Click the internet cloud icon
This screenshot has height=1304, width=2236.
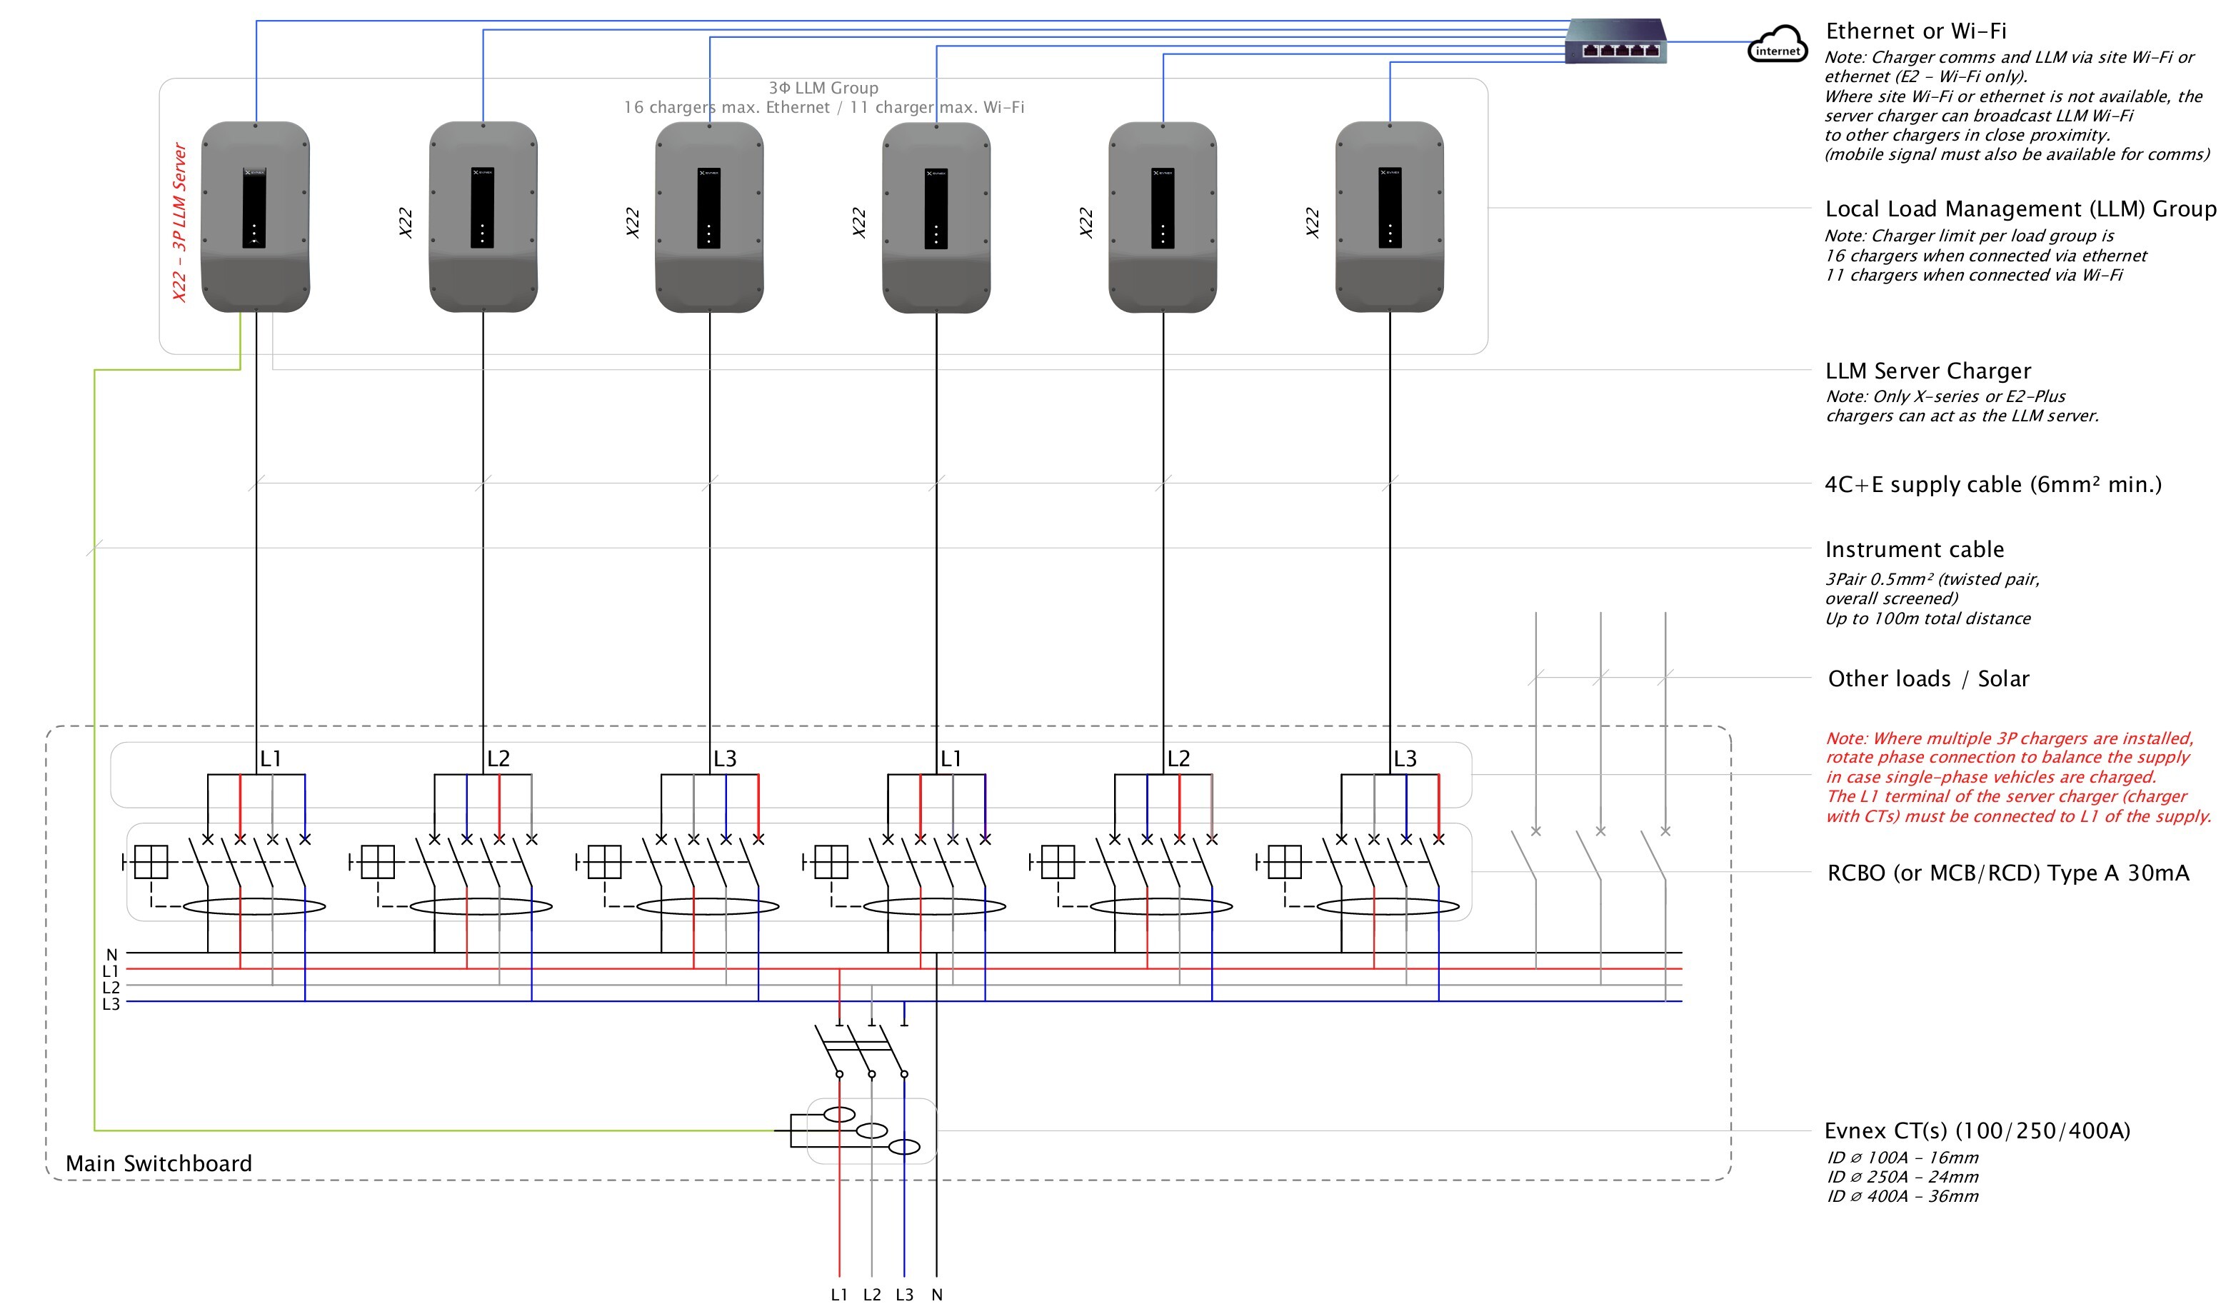tap(1778, 44)
